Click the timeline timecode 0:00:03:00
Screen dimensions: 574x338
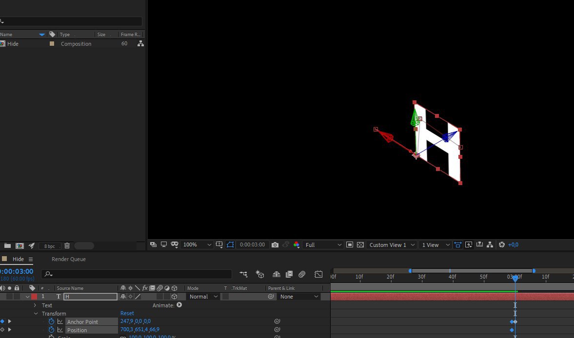(x=17, y=271)
